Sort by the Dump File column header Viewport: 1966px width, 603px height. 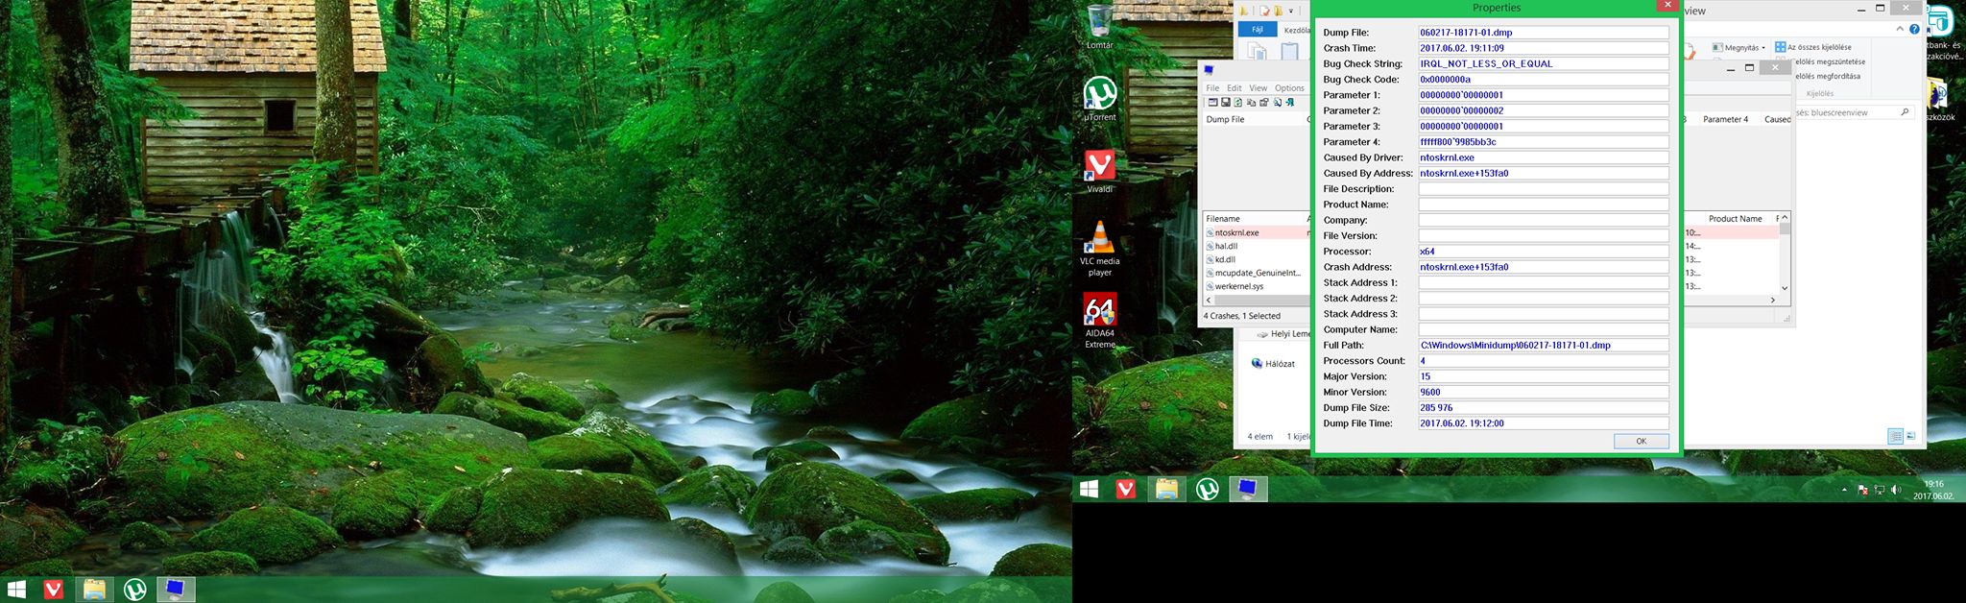[x=1253, y=119]
